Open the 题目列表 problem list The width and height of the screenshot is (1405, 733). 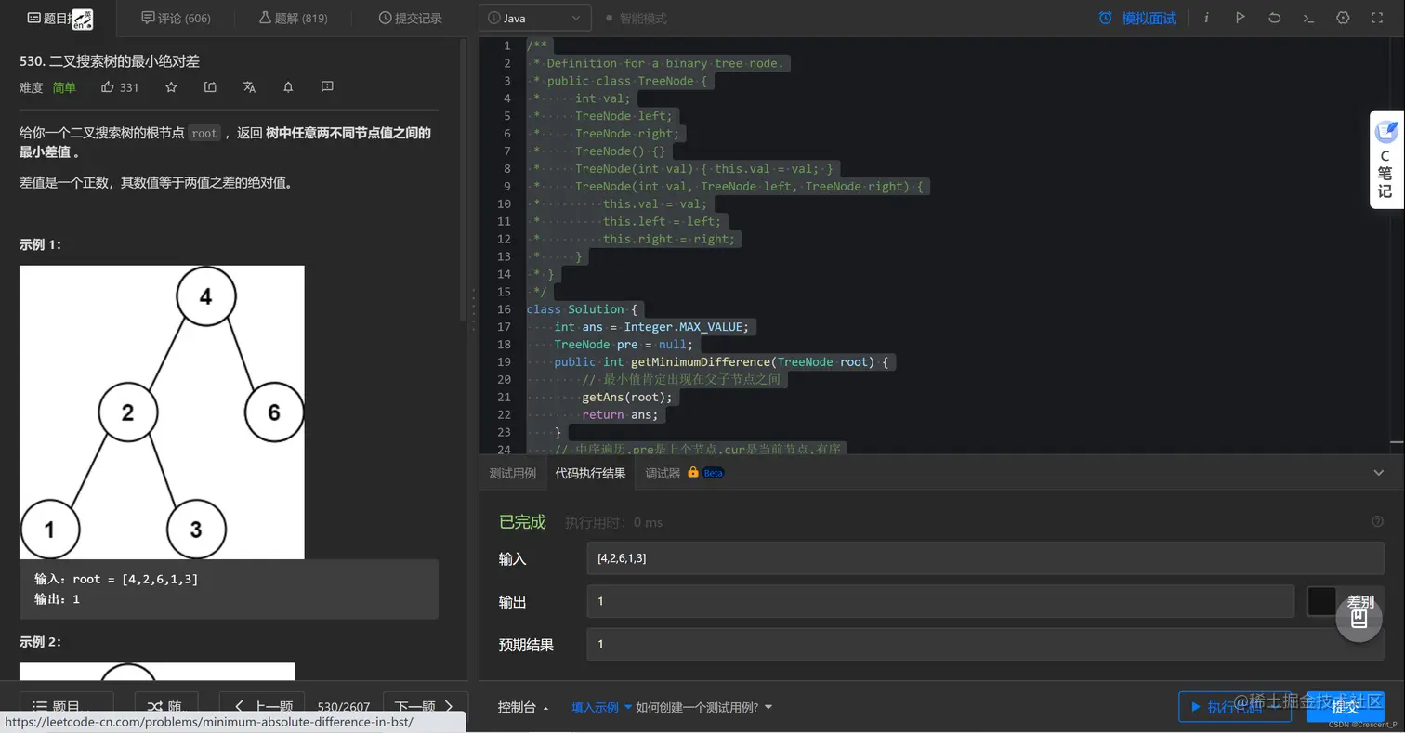pos(67,707)
